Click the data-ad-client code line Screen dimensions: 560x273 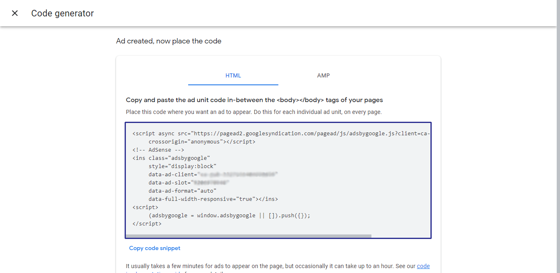213,174
